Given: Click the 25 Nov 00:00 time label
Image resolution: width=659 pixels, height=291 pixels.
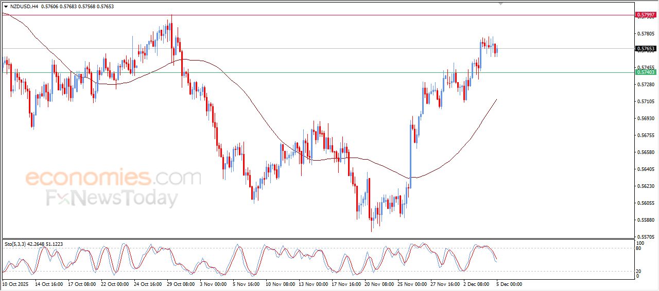Looking at the screenshot, I should click(x=411, y=283).
